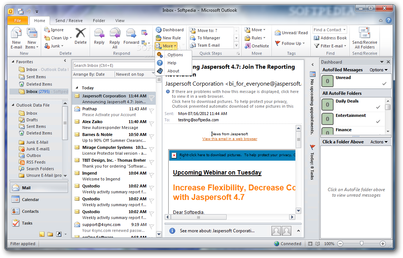Select Help in the More menu
Viewport: 403px width, 258px height.
[174, 63]
